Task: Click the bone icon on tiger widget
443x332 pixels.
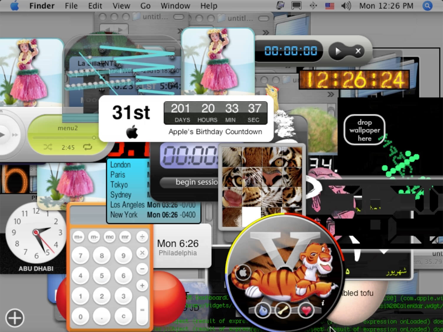Action: (283, 310)
